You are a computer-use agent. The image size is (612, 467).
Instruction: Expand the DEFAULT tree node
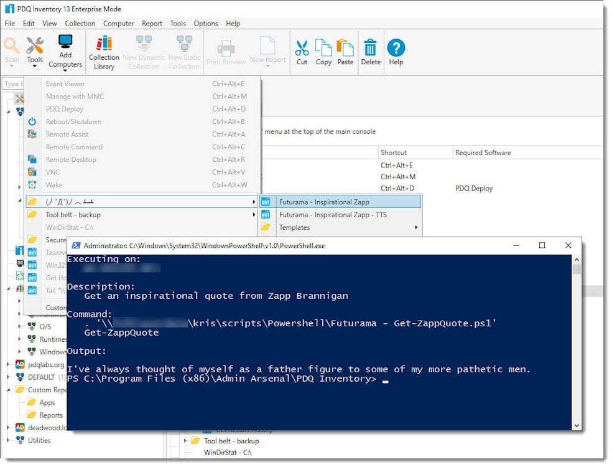[8, 377]
